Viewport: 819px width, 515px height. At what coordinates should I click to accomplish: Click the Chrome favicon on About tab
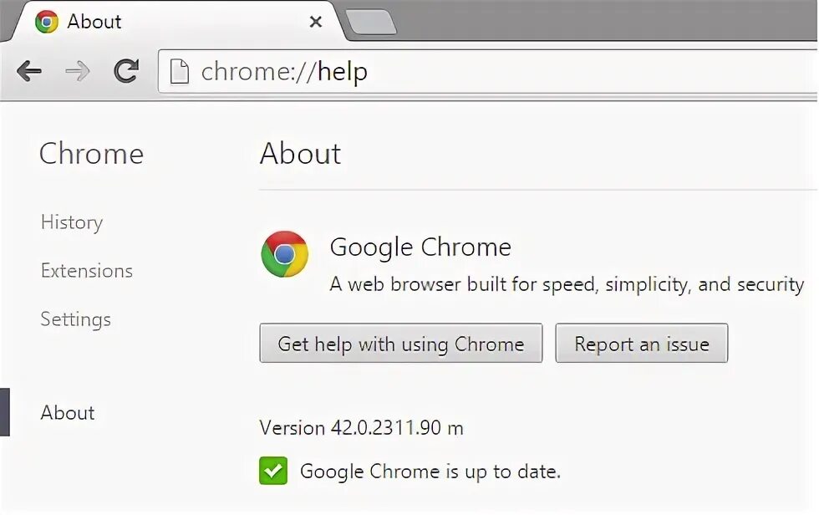pos(47,22)
